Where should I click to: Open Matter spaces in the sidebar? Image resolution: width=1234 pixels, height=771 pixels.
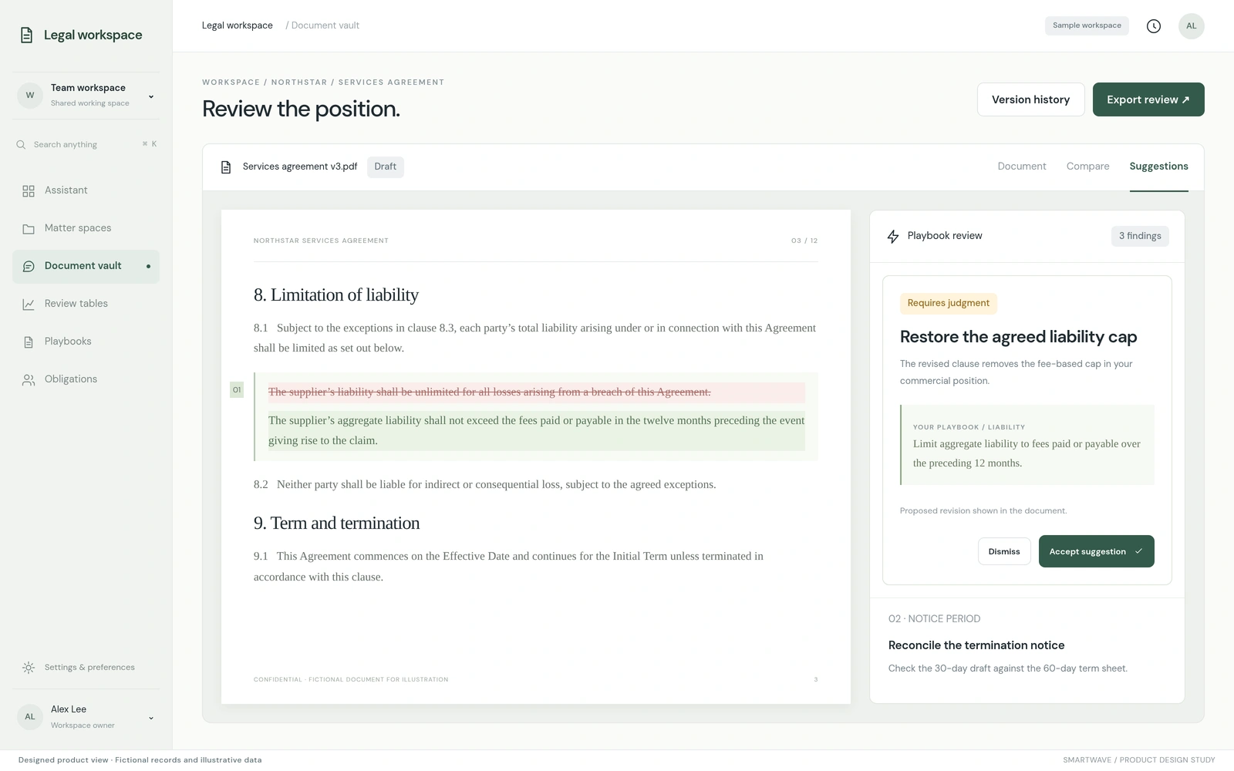tap(86, 228)
